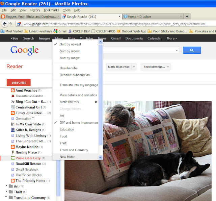Click the new tab plus button

pyautogui.click(x=187, y=17)
